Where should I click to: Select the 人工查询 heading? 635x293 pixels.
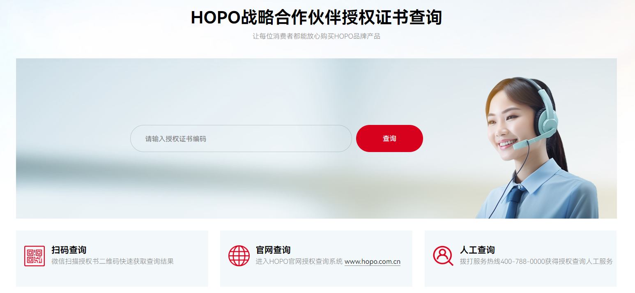tap(477, 250)
